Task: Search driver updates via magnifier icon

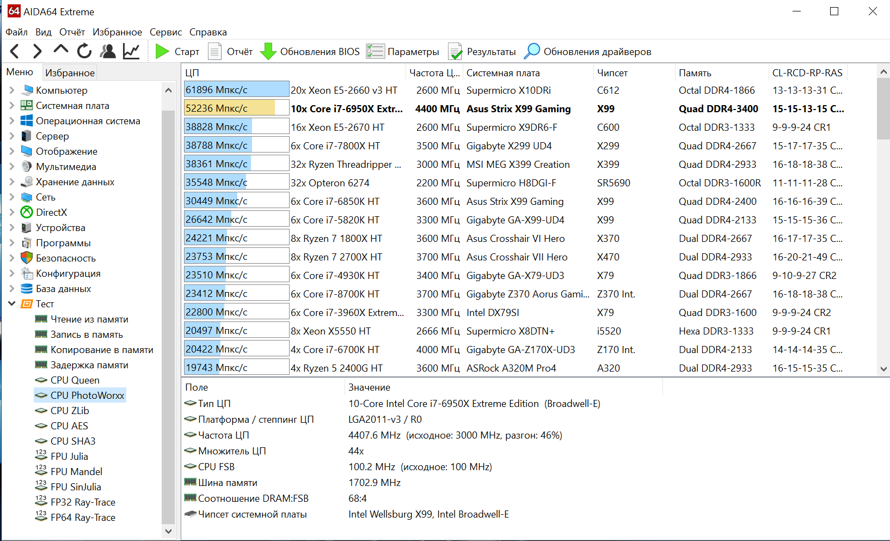Action: tap(532, 52)
